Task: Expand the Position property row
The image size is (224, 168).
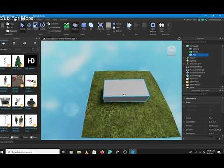Action: pos(184,130)
